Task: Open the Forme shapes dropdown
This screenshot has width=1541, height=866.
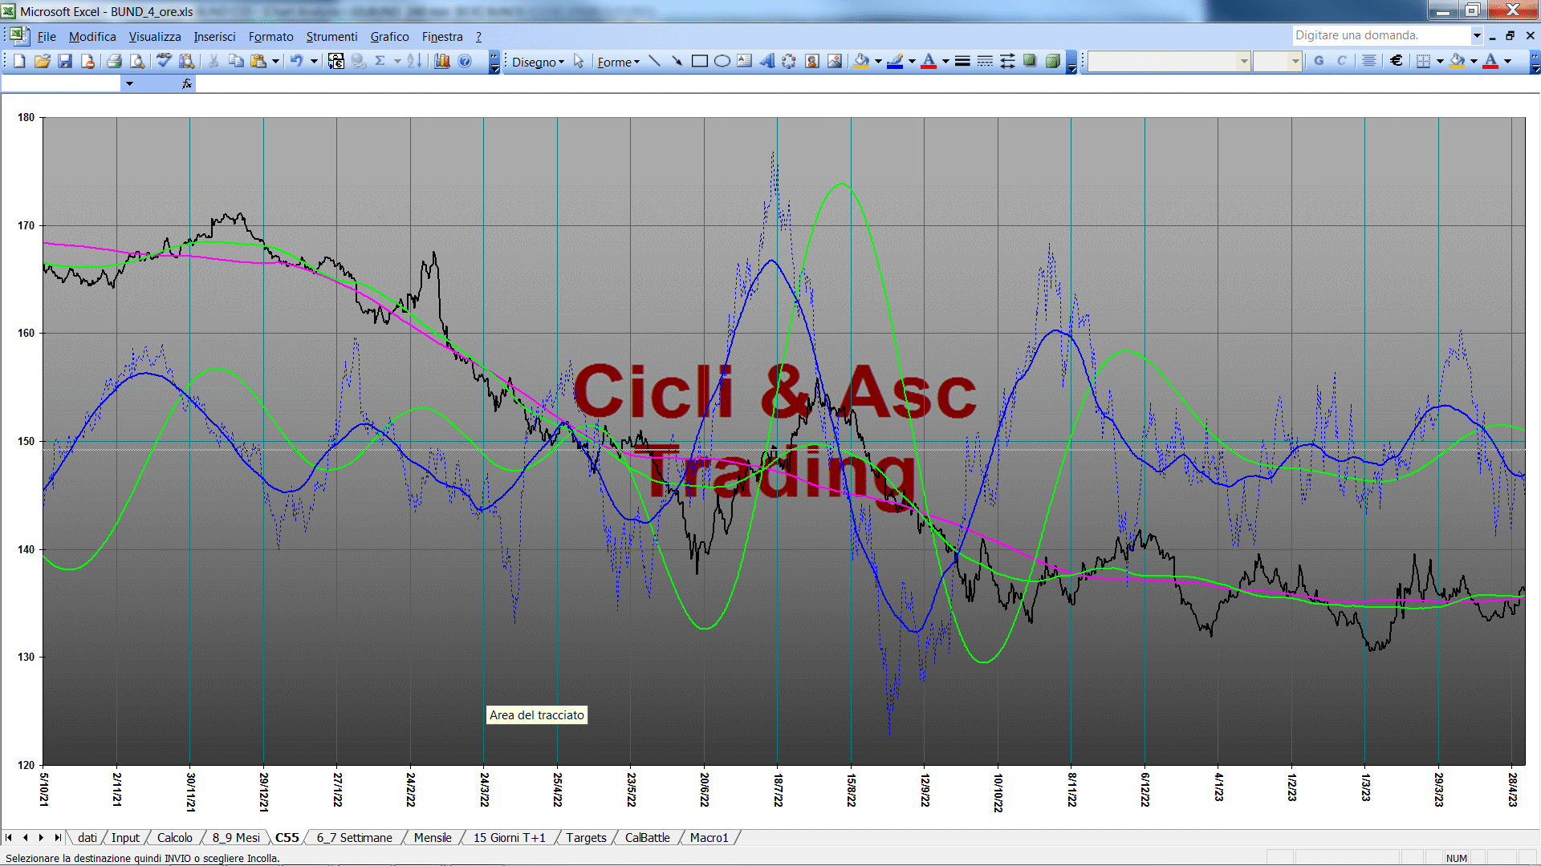Action: click(619, 62)
